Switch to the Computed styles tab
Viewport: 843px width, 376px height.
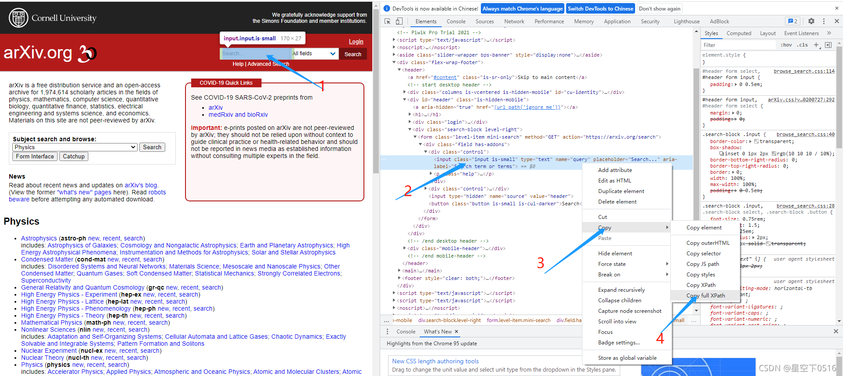[739, 33]
